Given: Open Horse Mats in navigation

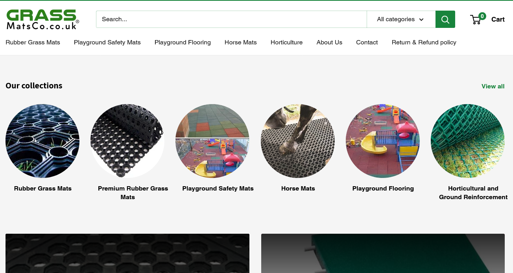Looking at the screenshot, I should click(240, 42).
